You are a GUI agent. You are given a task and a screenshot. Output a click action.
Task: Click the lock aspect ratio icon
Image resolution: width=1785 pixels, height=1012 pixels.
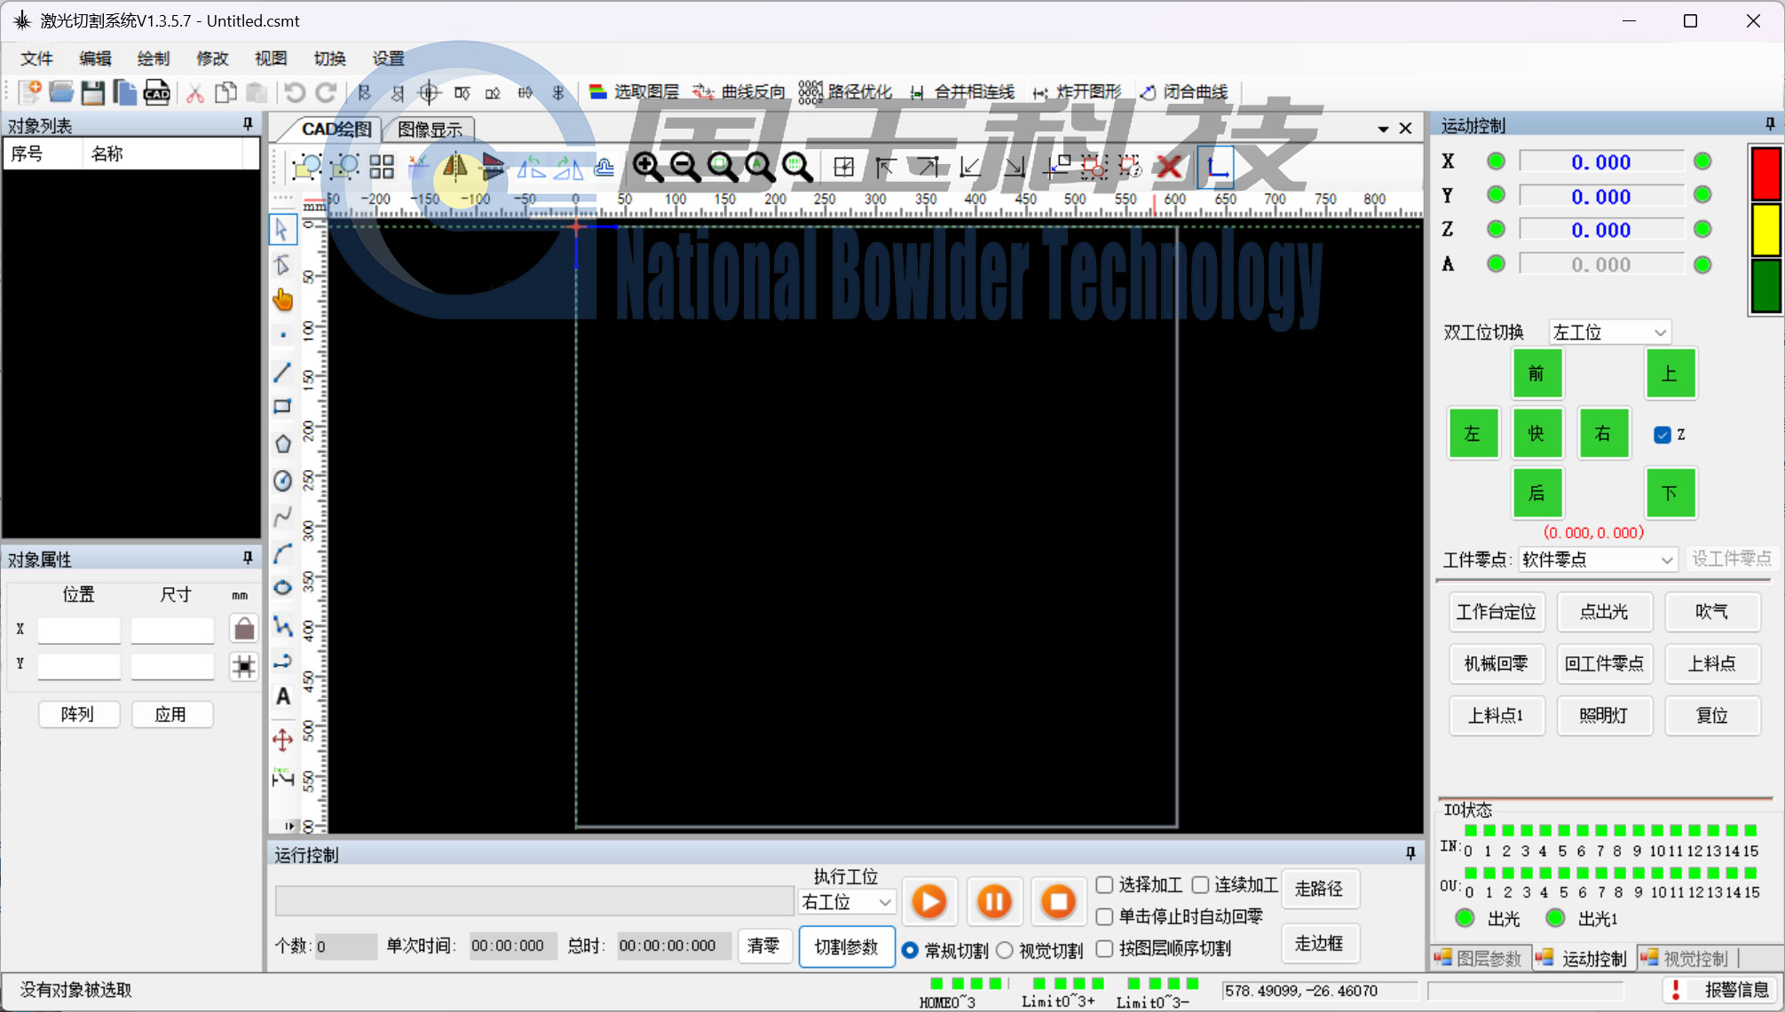coord(243,629)
